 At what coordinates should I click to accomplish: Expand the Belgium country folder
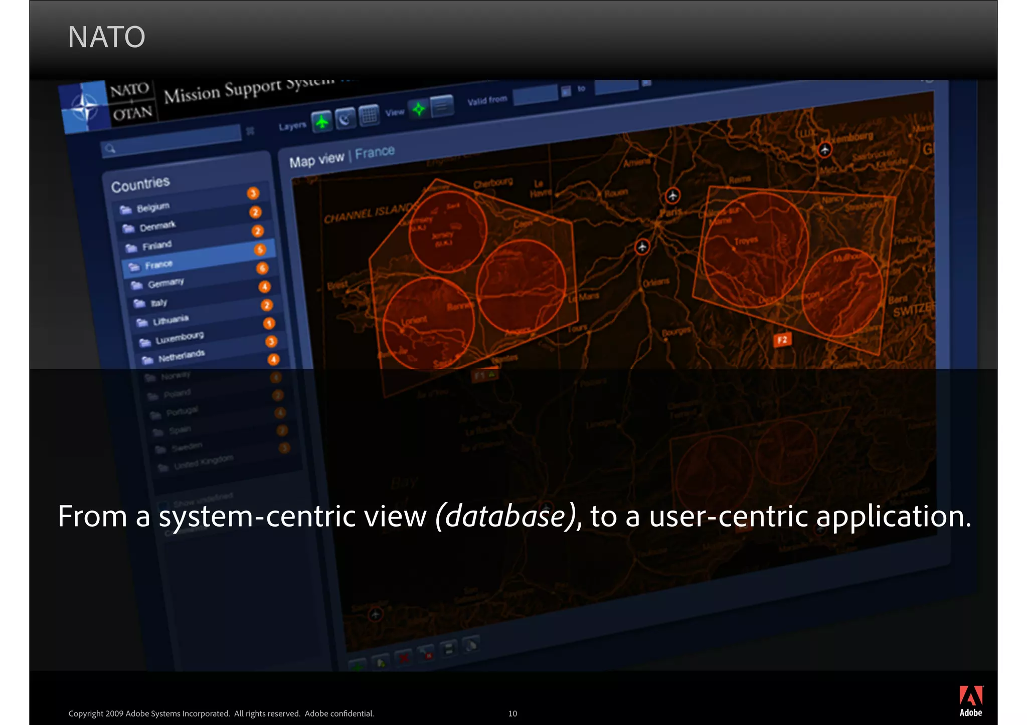point(125,209)
